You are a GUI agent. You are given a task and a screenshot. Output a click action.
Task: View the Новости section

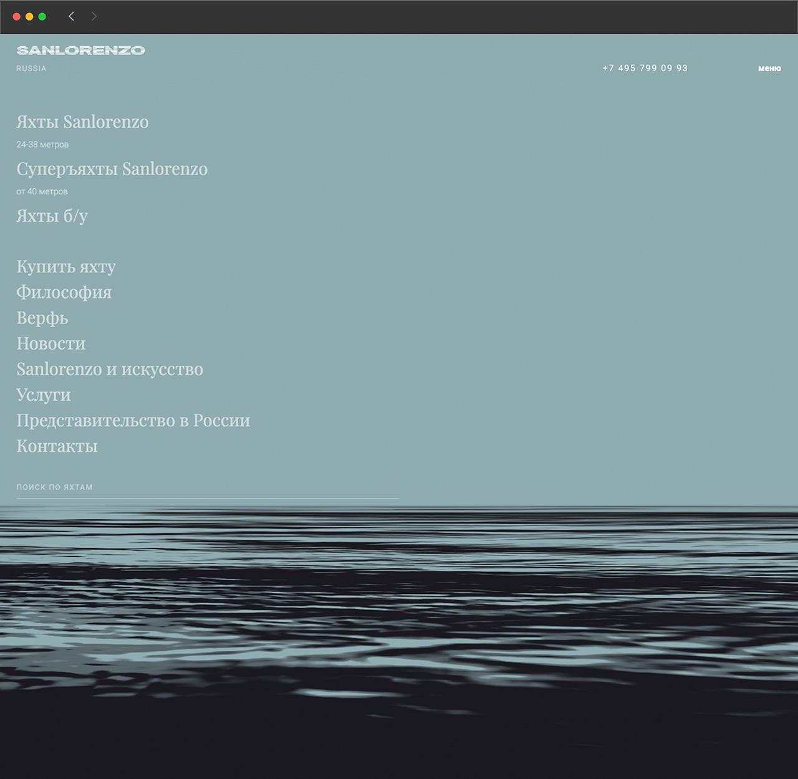pos(51,343)
